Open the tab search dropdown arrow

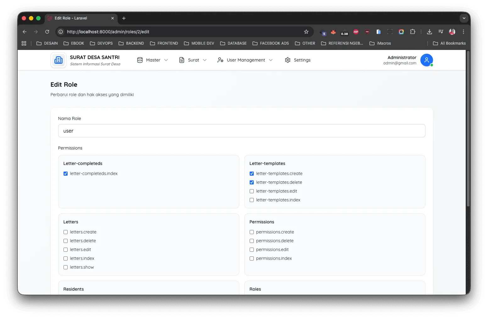[464, 18]
